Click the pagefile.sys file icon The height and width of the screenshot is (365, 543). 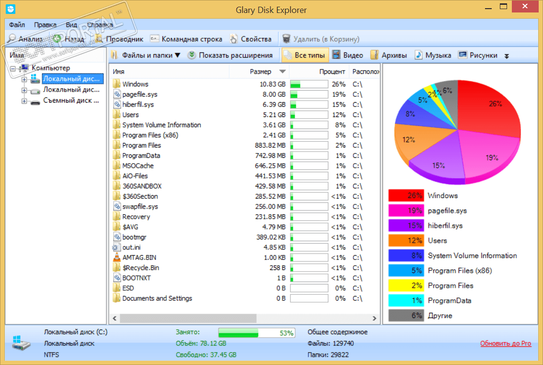click(117, 94)
